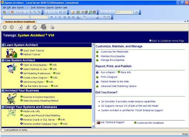Click the guidebook Back arrow button

point(5,27)
